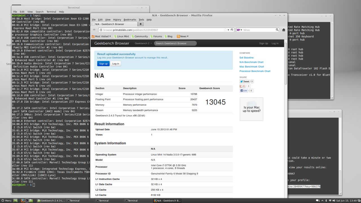361x203 pixels.
Task: Open the Terminal window's Edit menu
Action: tap(22, 12)
